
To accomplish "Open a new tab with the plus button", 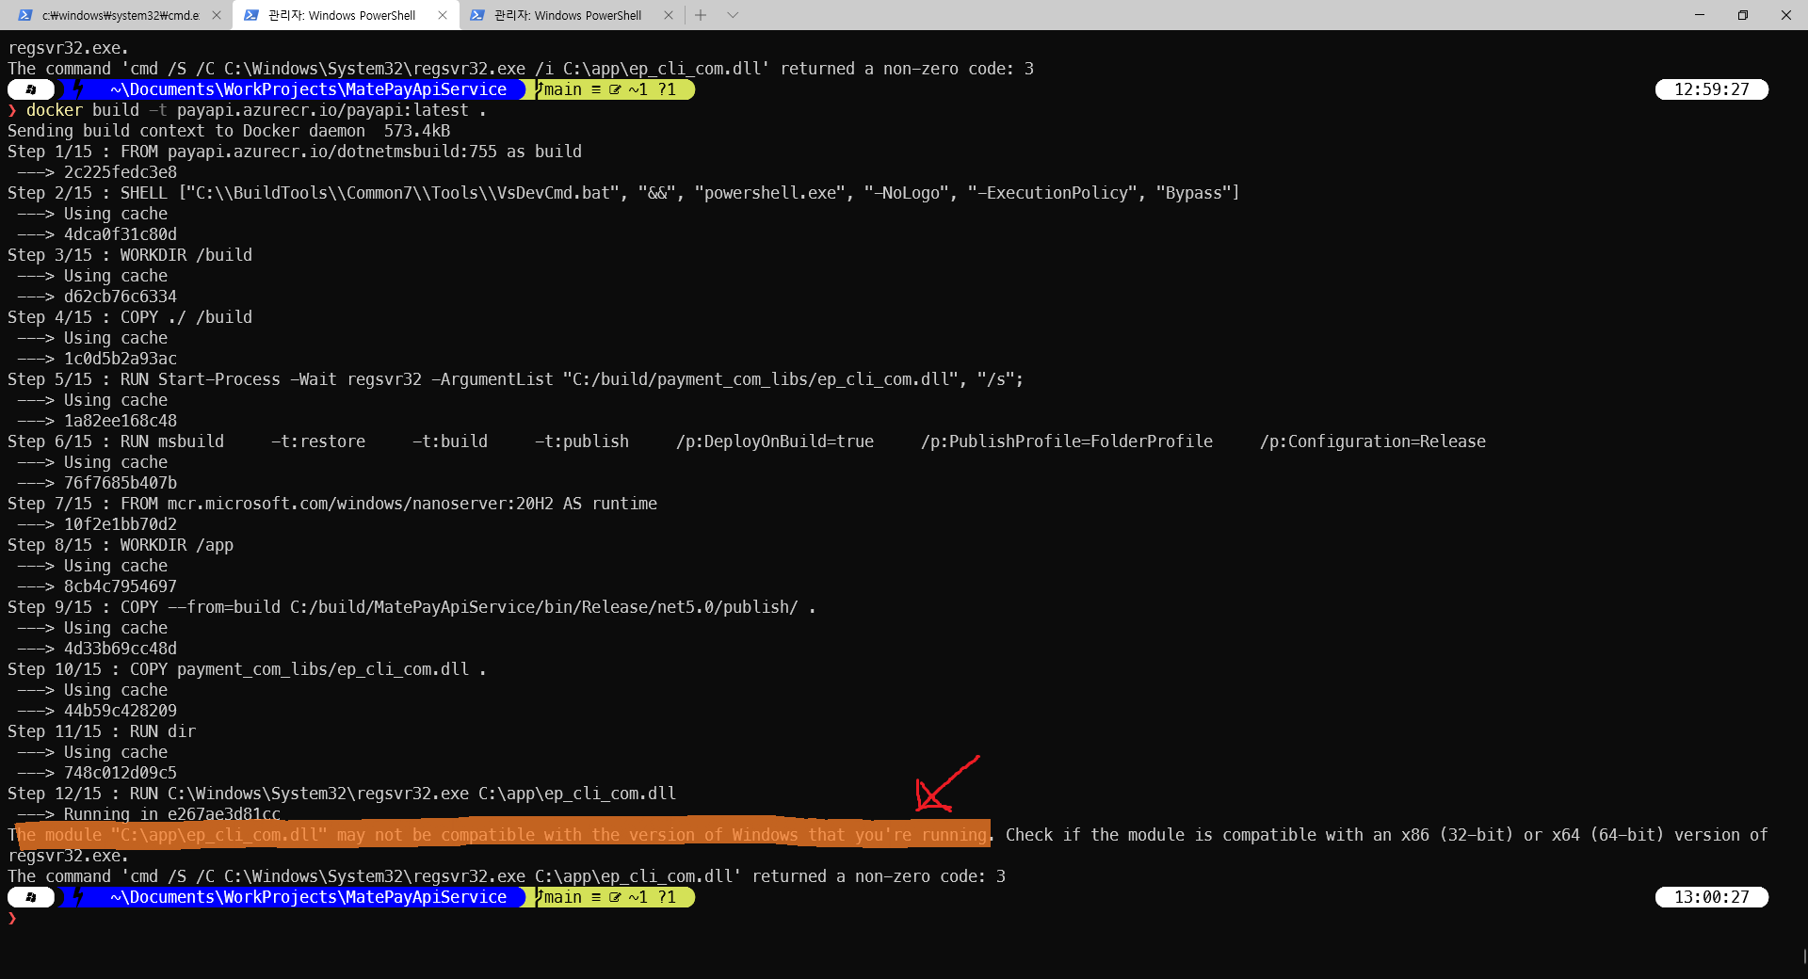I will click(x=701, y=15).
